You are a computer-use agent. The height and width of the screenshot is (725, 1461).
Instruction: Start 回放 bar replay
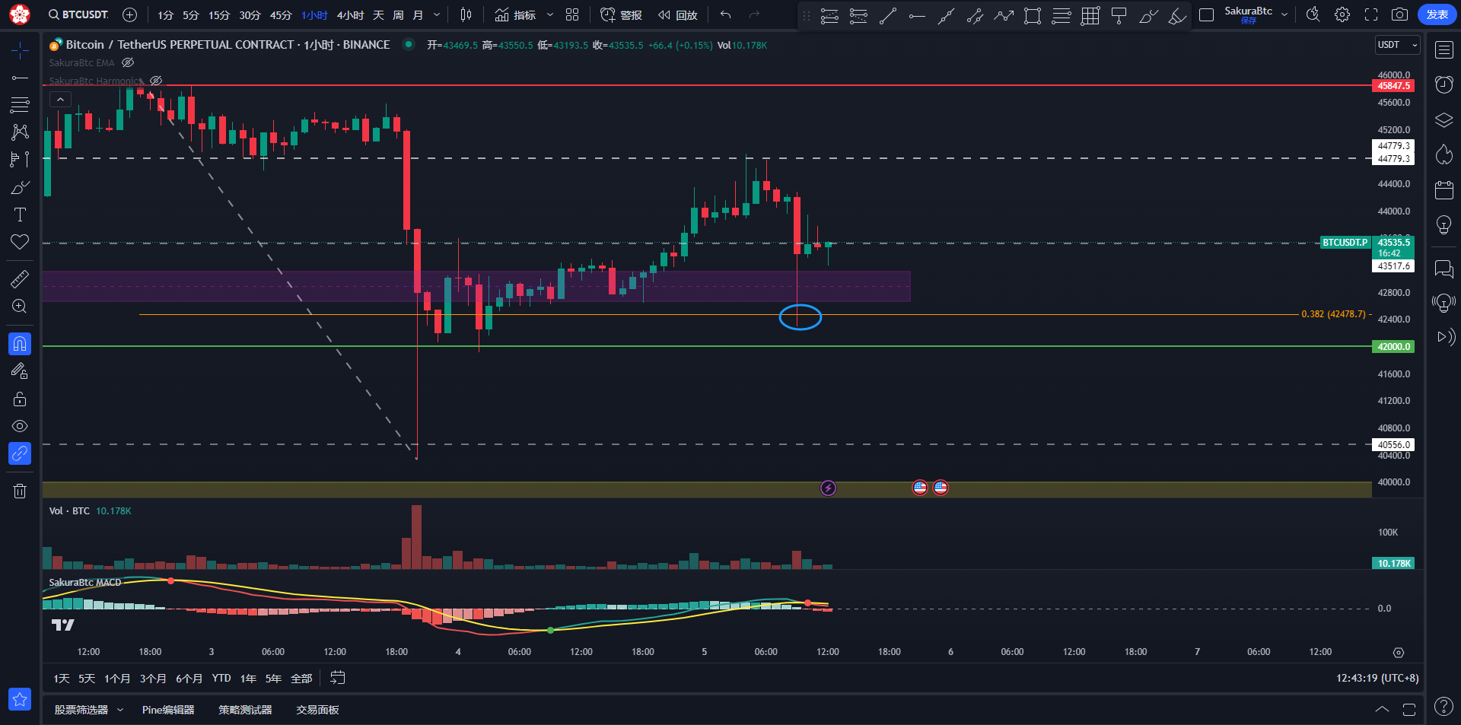point(678,14)
